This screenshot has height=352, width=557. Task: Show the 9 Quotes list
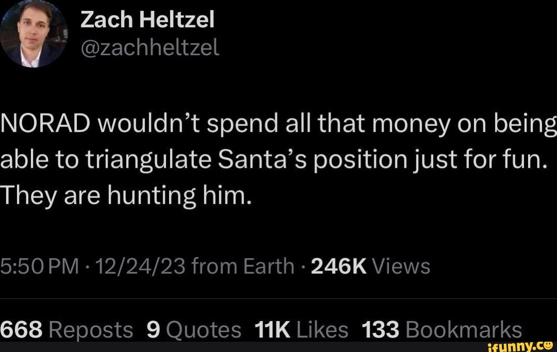tap(194, 330)
